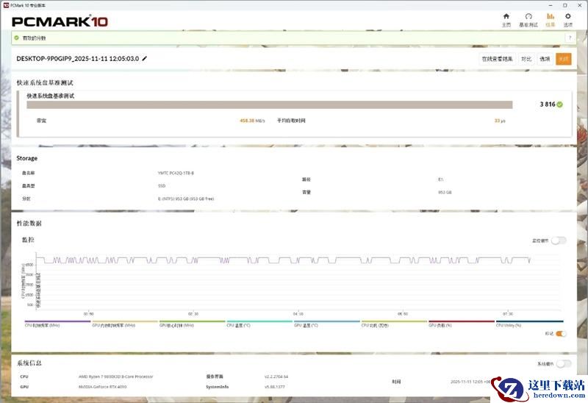Toggle the GPU memory clock frequency legend

(124, 324)
